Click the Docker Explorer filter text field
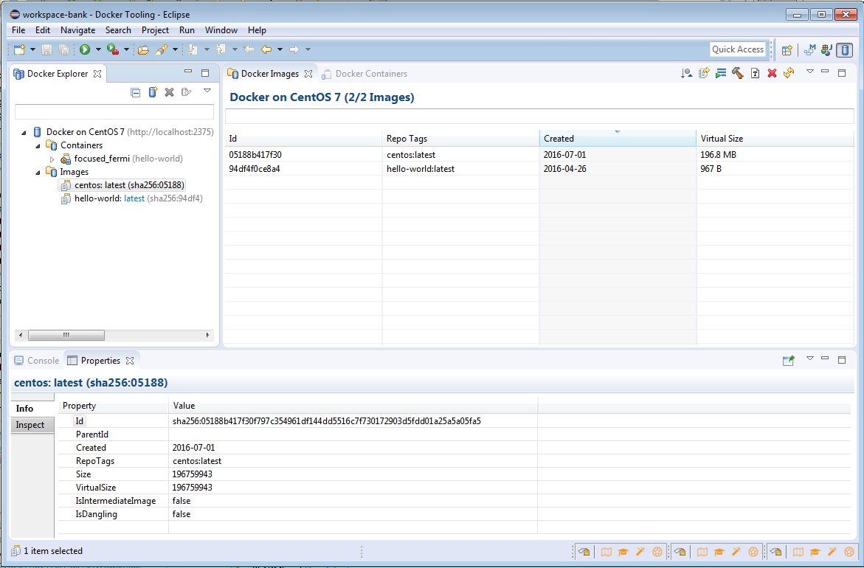 114,112
